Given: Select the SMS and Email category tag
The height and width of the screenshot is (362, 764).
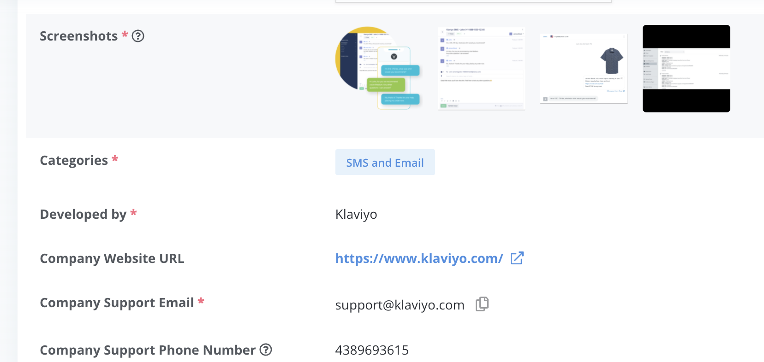Looking at the screenshot, I should point(385,162).
